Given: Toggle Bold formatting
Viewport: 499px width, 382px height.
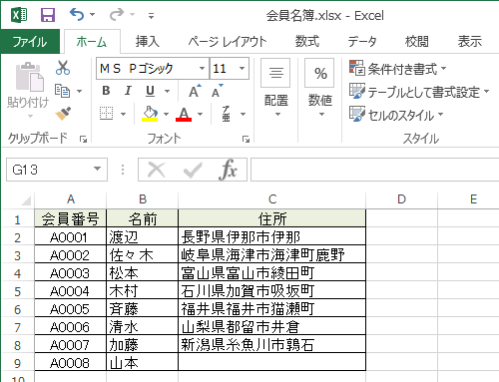Looking at the screenshot, I should pos(106,91).
